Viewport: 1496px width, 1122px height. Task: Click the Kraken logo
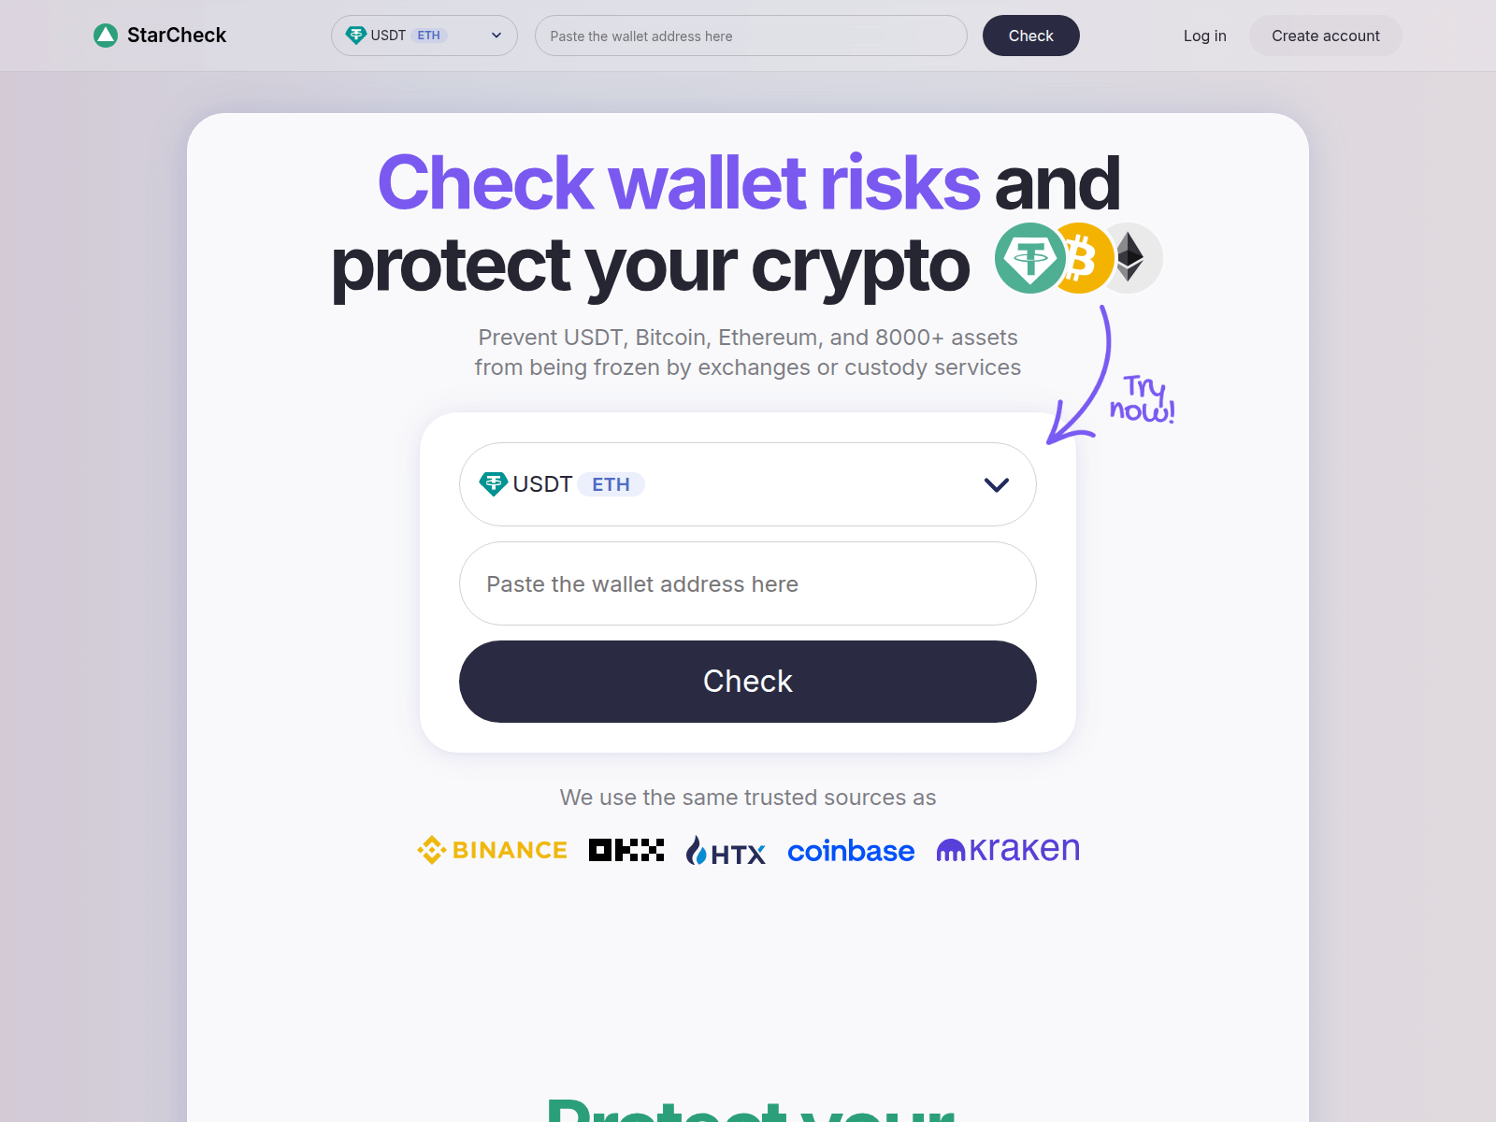(x=1008, y=849)
